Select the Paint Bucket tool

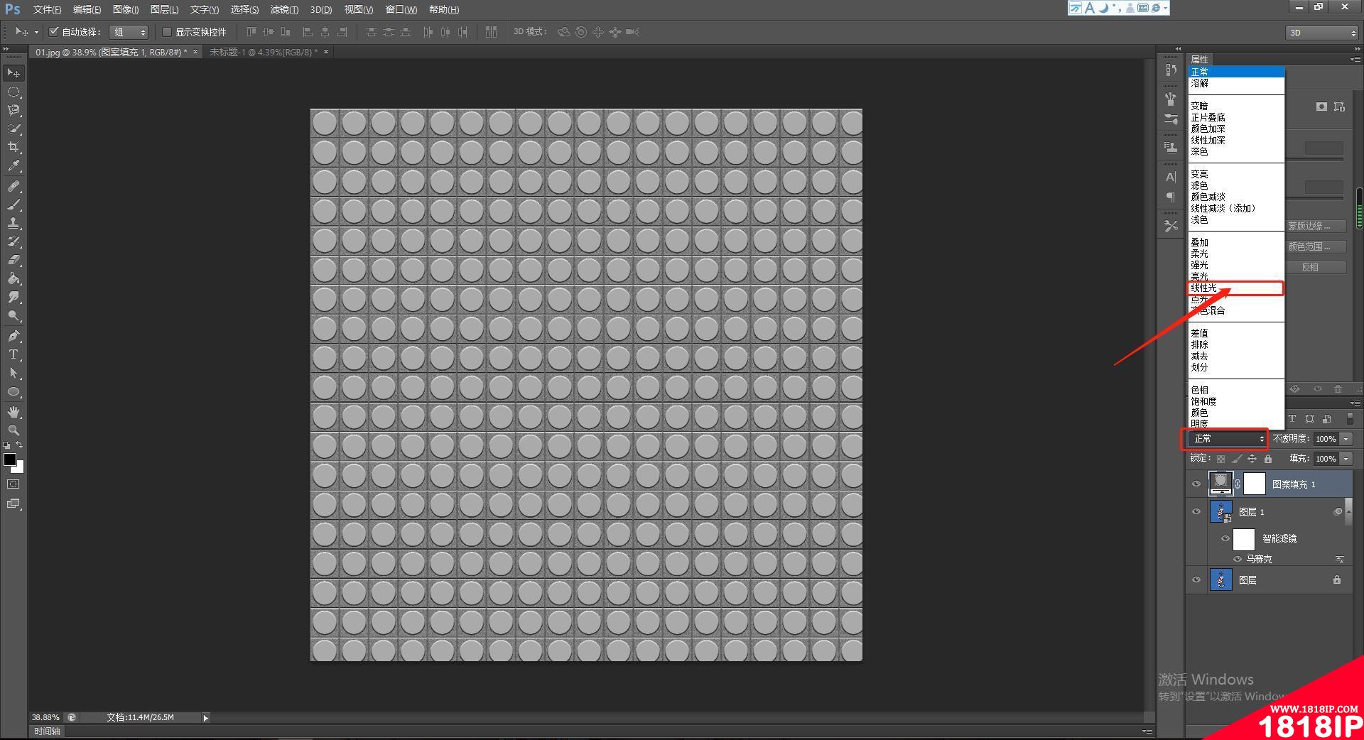13,278
